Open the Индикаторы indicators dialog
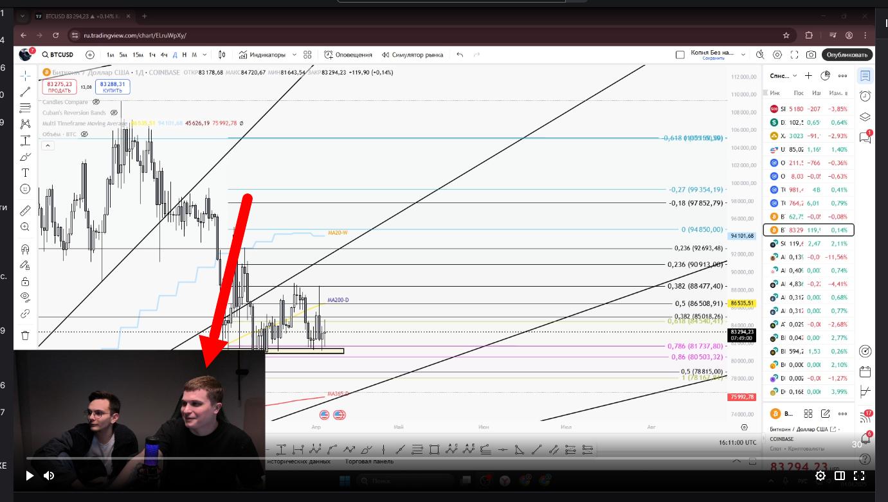 (262, 55)
